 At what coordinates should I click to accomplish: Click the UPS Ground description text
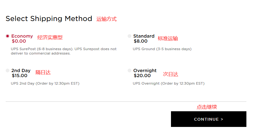pyautogui.click(x=162, y=49)
